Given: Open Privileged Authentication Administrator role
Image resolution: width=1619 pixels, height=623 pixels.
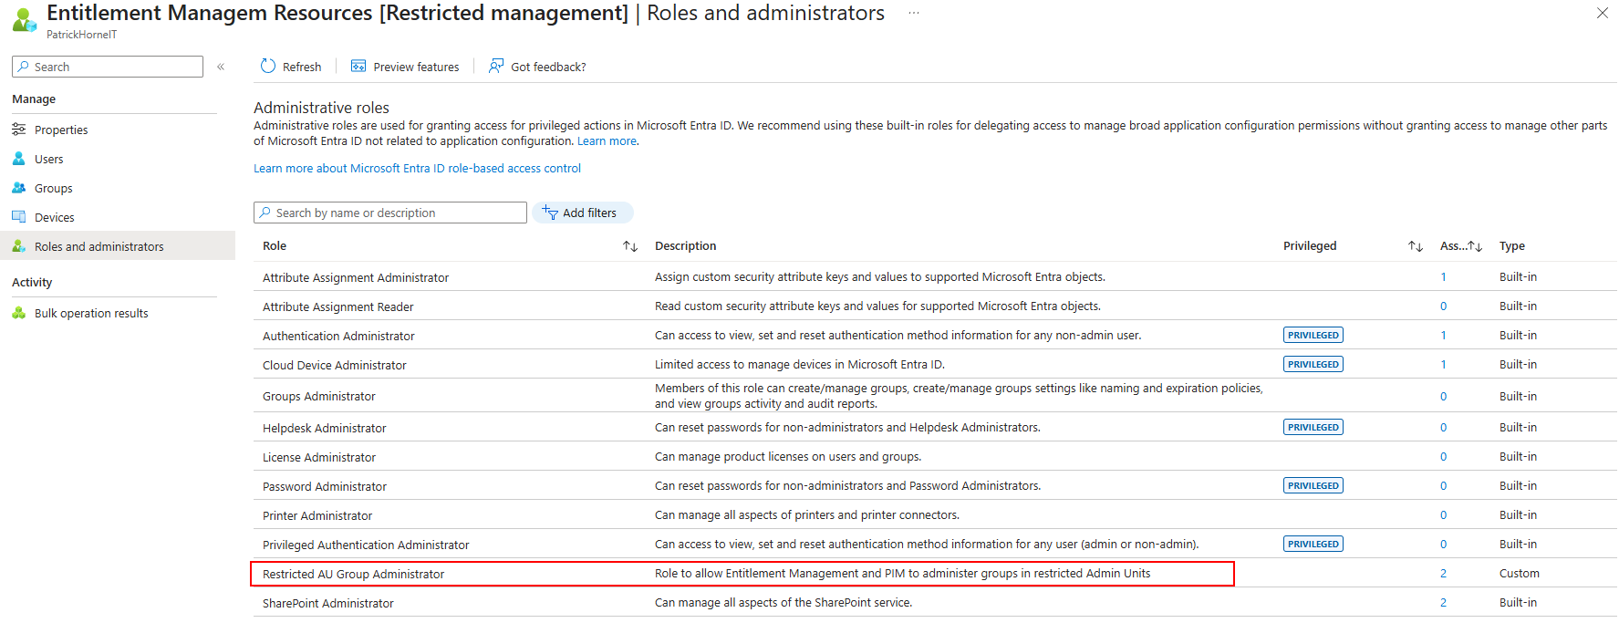Looking at the screenshot, I should coord(366,545).
